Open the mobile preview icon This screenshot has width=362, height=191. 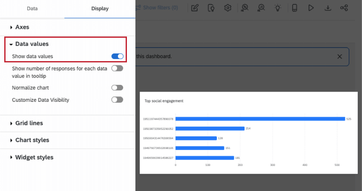(294, 8)
